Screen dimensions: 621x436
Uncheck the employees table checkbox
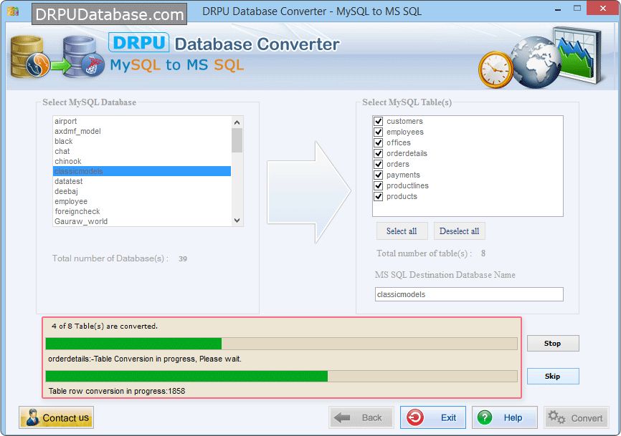click(378, 132)
